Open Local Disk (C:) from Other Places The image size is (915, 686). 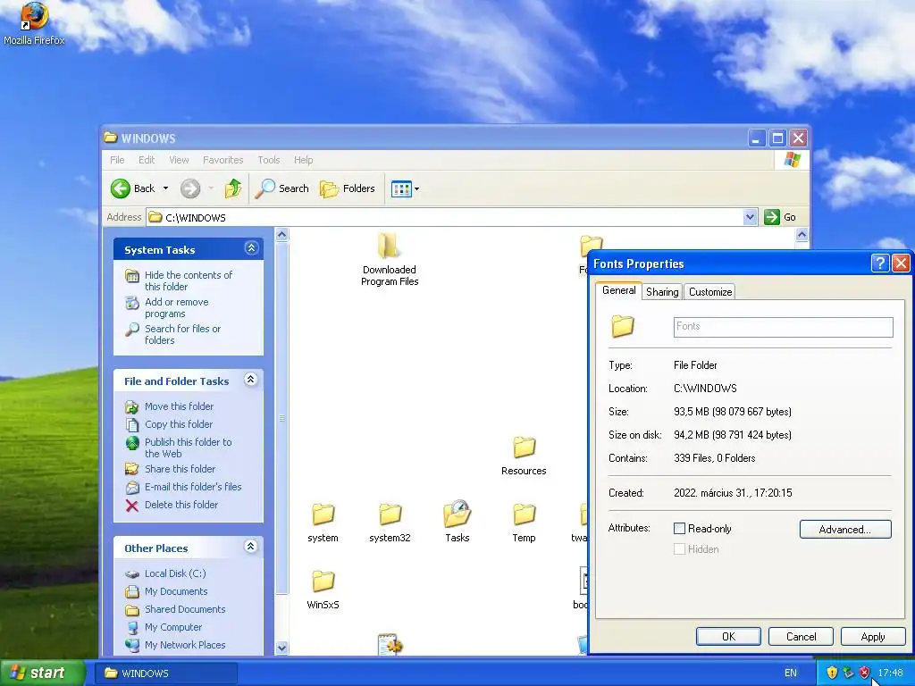tap(175, 573)
